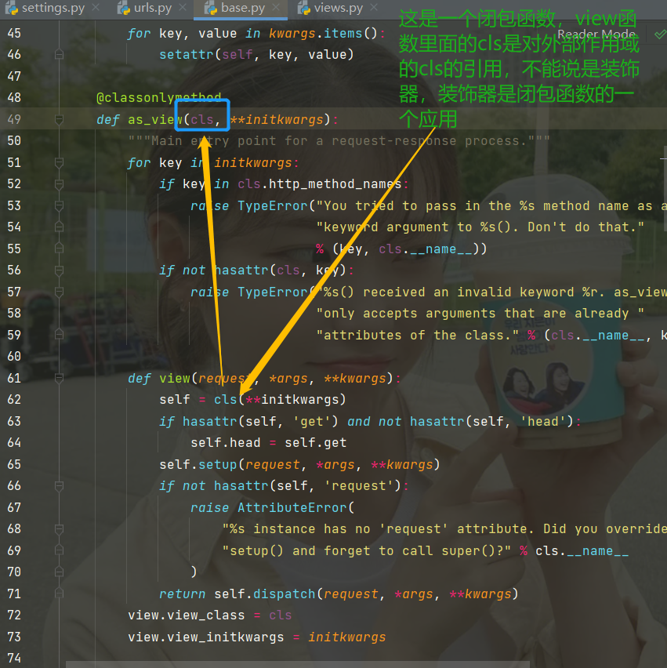Collapse the if not hasattr fold at line 66
This screenshot has height=668, width=667.
[60, 485]
